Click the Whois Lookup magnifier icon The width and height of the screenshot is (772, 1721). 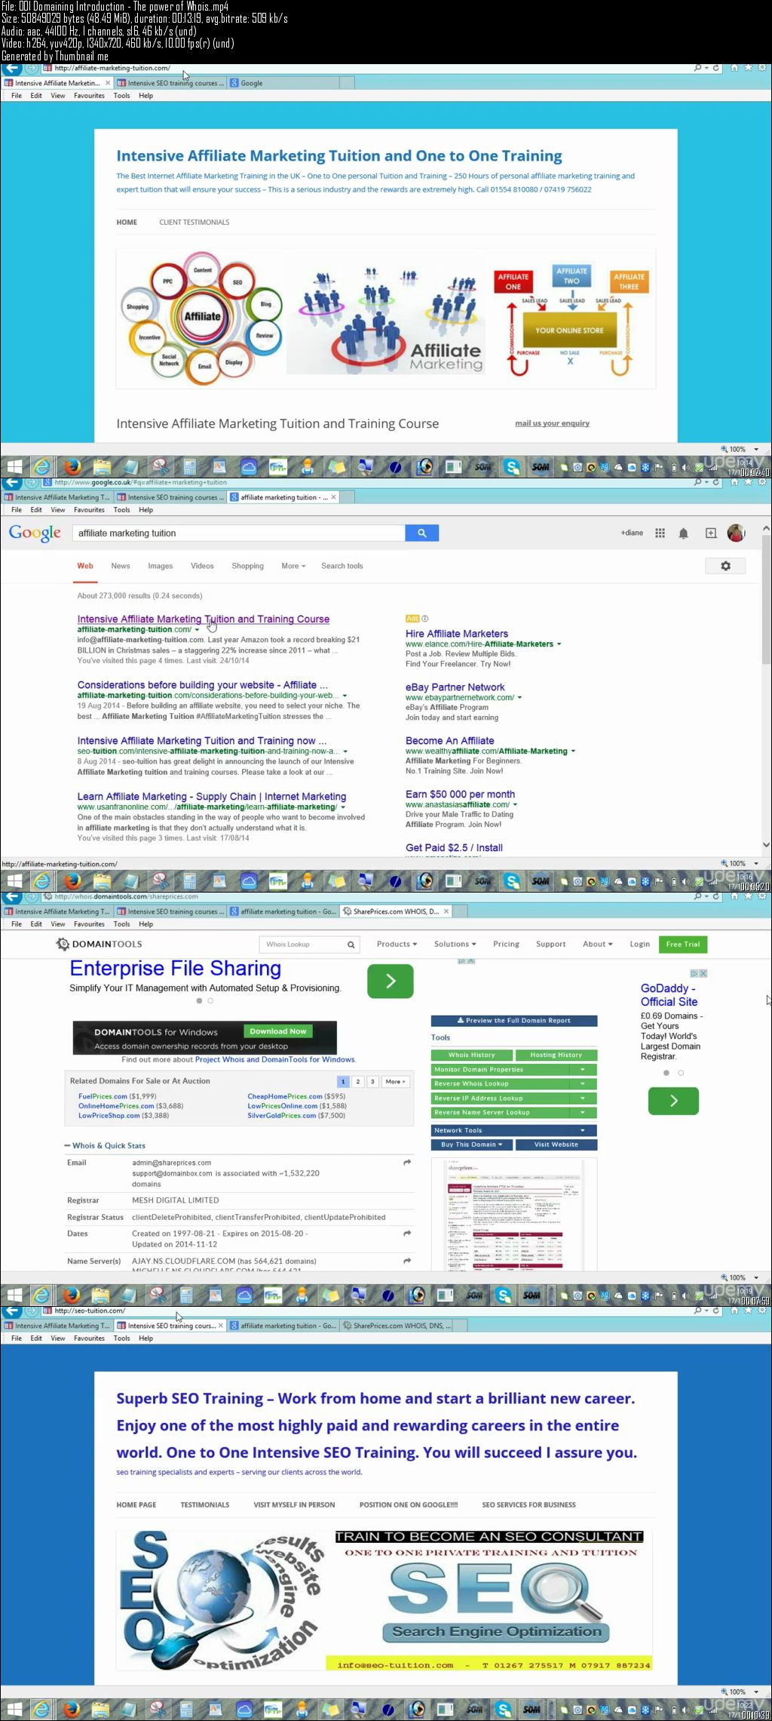351,945
